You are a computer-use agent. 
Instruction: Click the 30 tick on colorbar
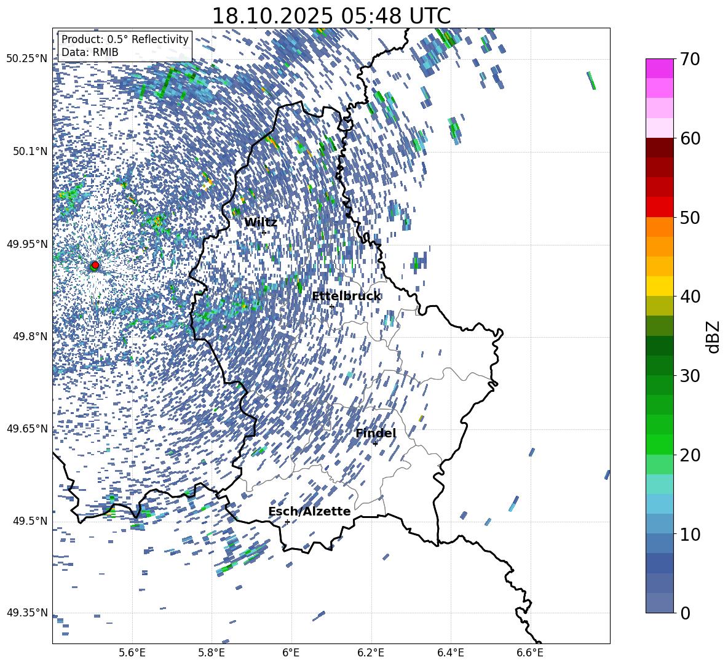click(x=690, y=376)
